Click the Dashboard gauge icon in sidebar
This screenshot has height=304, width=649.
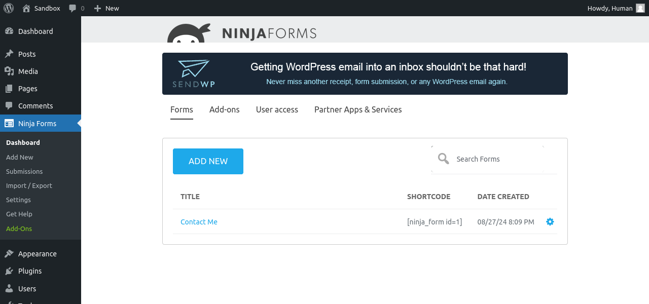coord(9,31)
